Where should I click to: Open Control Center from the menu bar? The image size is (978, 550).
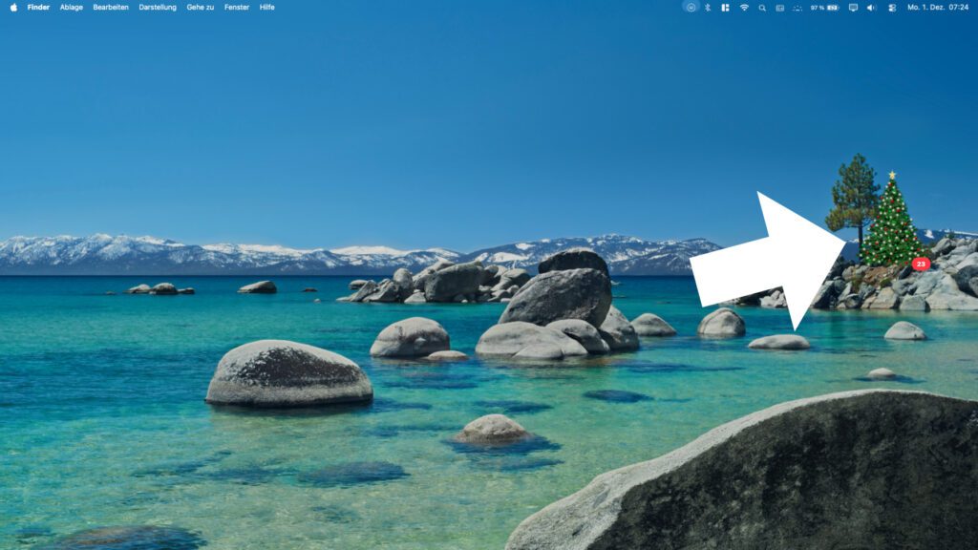click(x=892, y=7)
